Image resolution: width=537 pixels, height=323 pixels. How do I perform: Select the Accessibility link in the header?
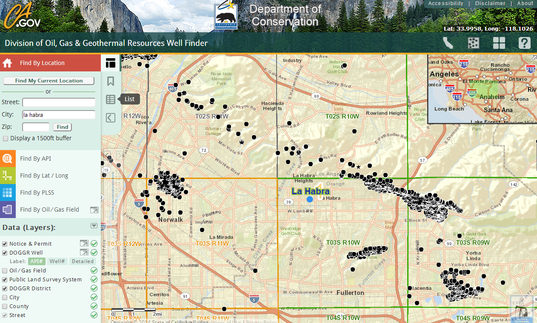446,3
